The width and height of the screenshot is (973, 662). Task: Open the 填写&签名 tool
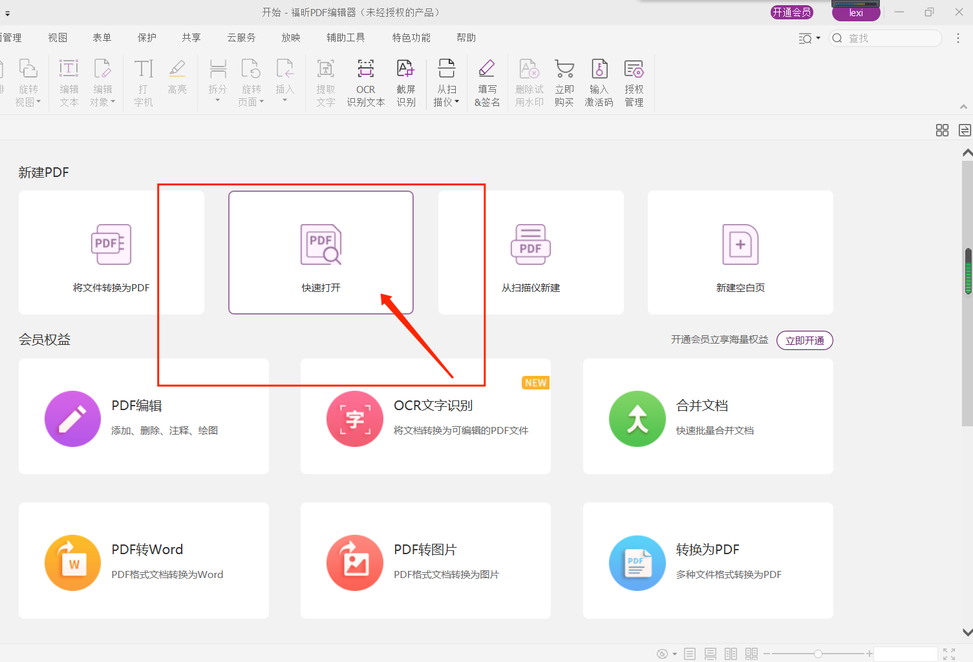click(x=487, y=83)
